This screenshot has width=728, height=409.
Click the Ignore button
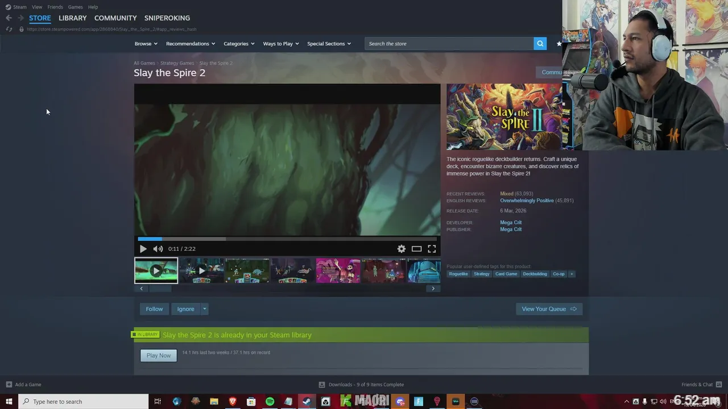(x=185, y=309)
